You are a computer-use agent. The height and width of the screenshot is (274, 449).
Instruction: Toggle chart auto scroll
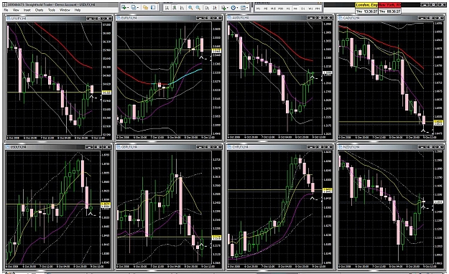(207, 8)
